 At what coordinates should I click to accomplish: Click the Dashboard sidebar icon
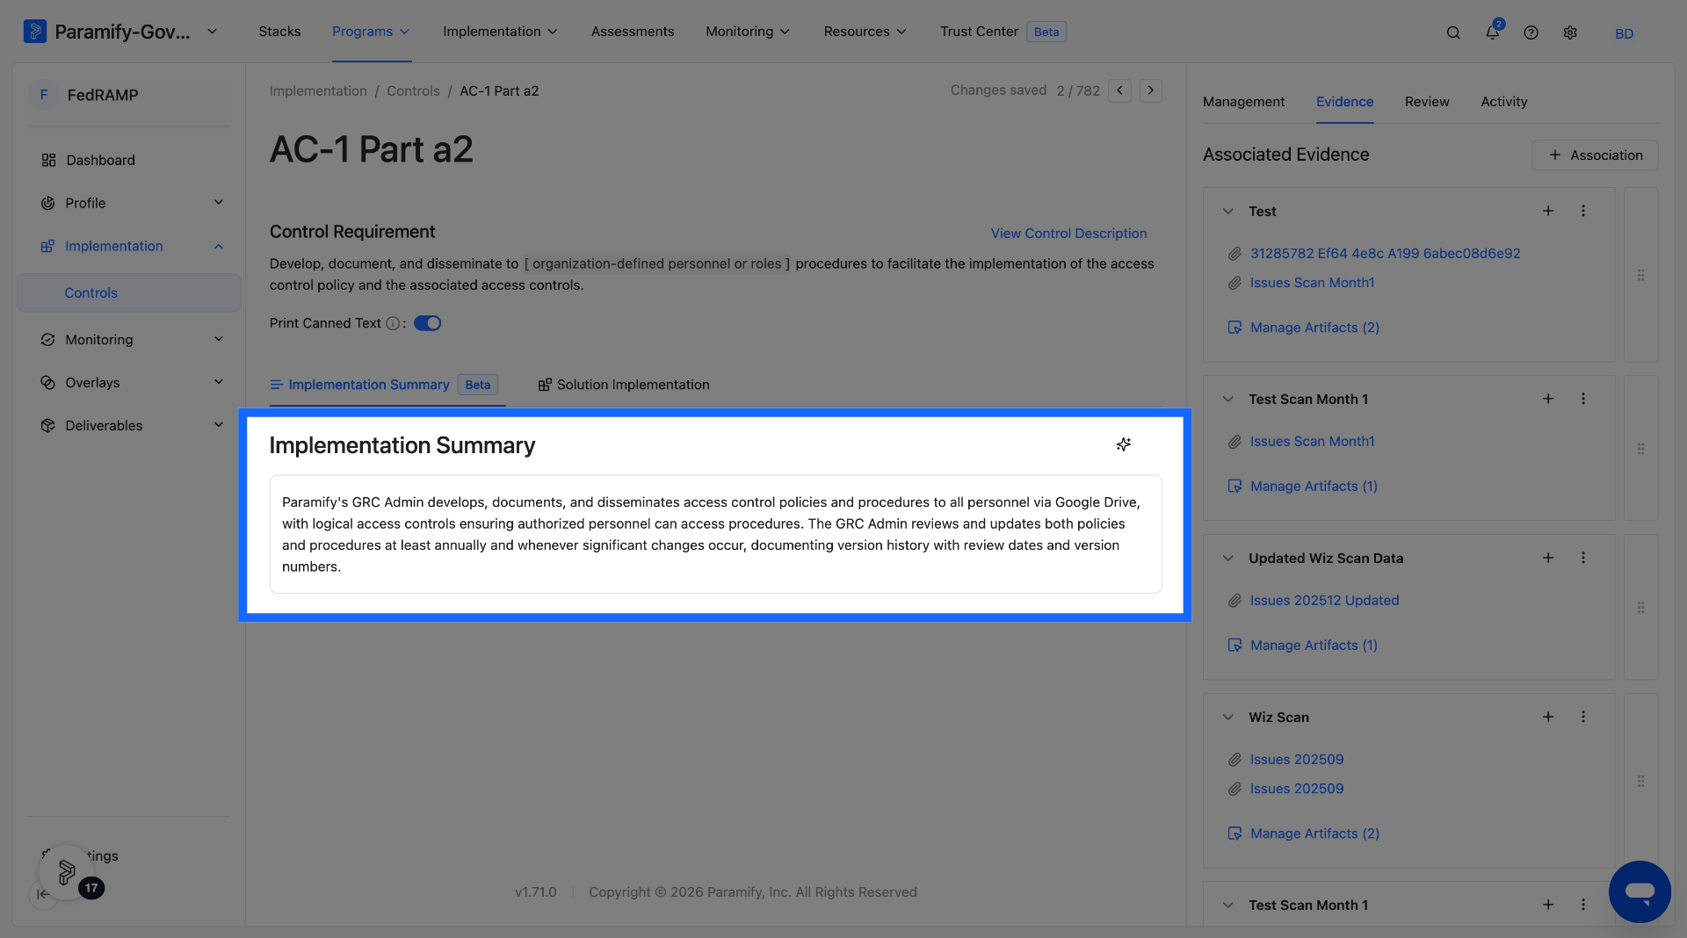pos(48,160)
